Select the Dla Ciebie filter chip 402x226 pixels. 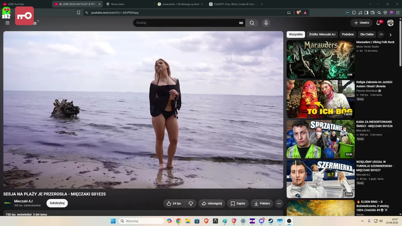367,35
